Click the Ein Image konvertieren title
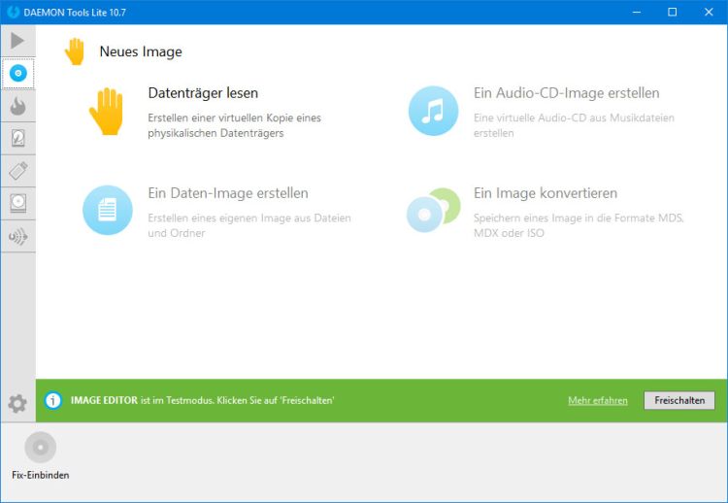This screenshot has height=503, width=728. click(x=546, y=193)
